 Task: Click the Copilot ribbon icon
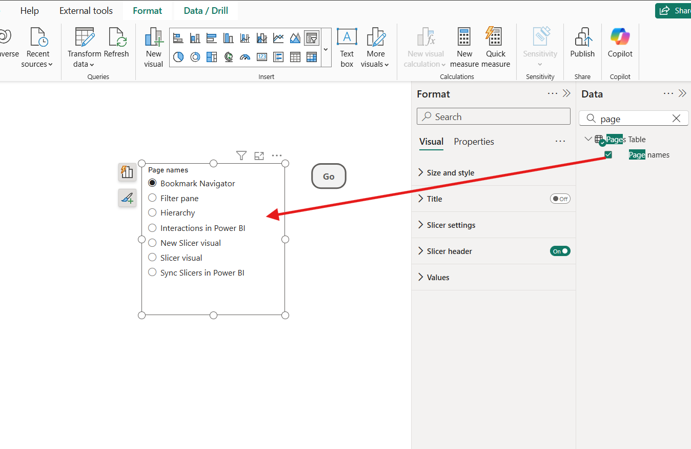(620, 43)
